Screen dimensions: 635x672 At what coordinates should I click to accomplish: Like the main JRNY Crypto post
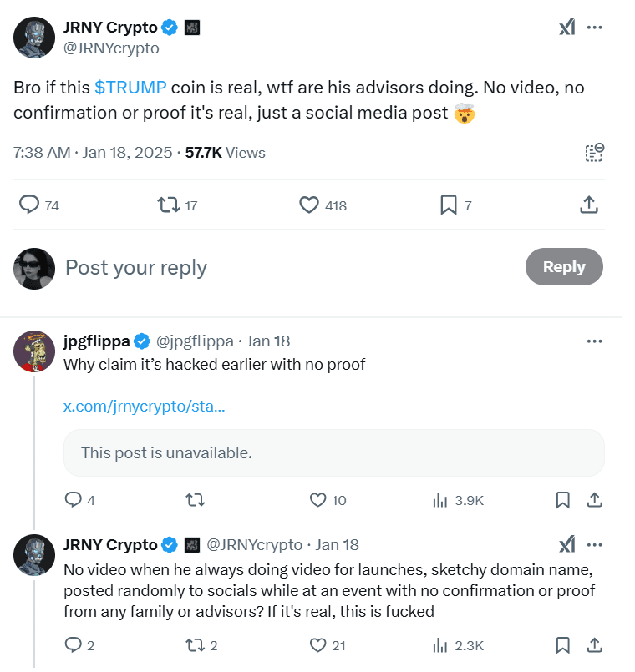[x=309, y=205]
